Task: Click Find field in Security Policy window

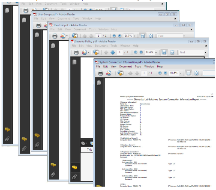Action: click(191, 52)
